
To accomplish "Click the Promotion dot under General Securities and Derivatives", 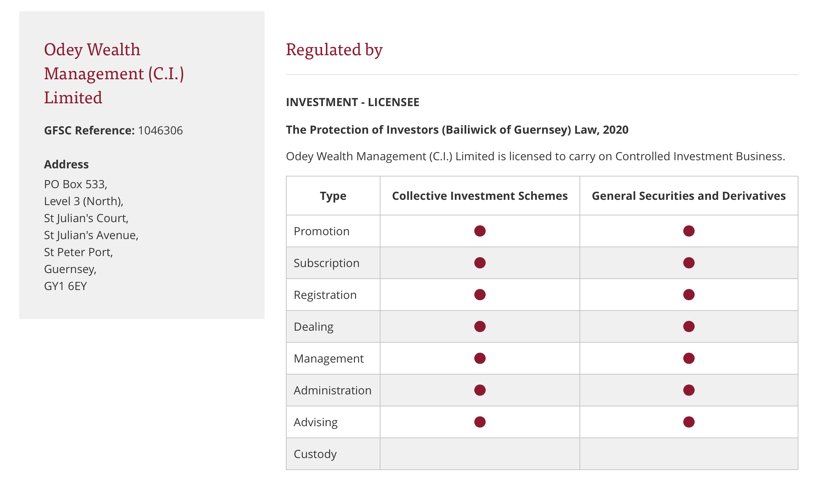I will (689, 231).
